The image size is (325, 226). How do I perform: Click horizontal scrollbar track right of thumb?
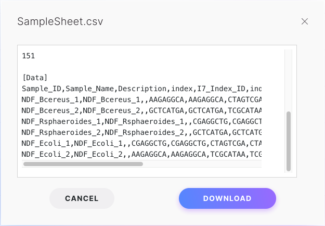[203, 164]
